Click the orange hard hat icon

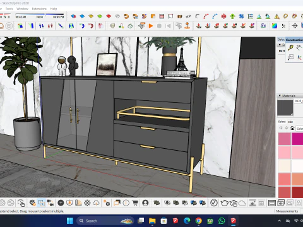2,26
